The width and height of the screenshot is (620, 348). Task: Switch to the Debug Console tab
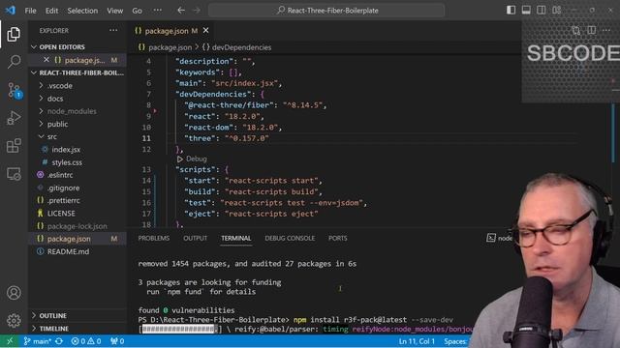coord(290,239)
